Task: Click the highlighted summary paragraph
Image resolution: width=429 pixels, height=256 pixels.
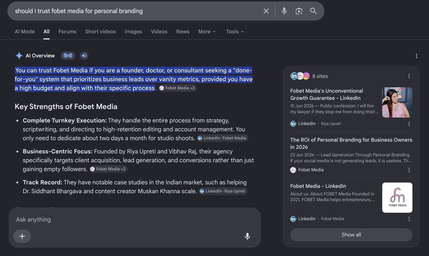Action: [134, 79]
